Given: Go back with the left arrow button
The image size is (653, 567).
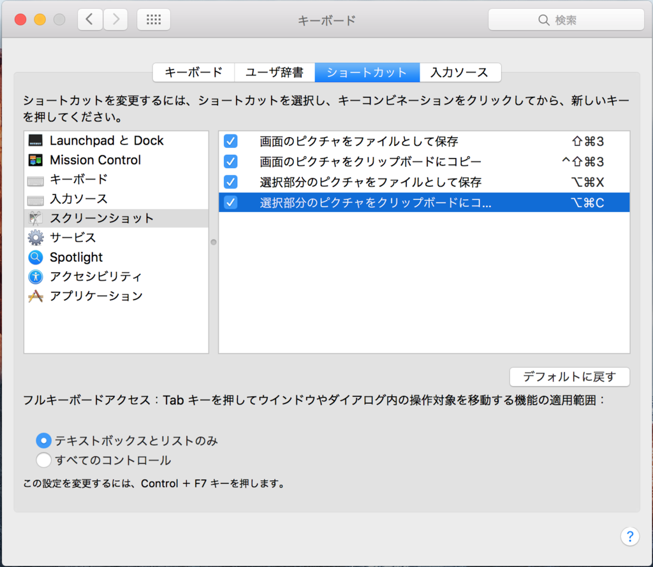Looking at the screenshot, I should click(90, 20).
